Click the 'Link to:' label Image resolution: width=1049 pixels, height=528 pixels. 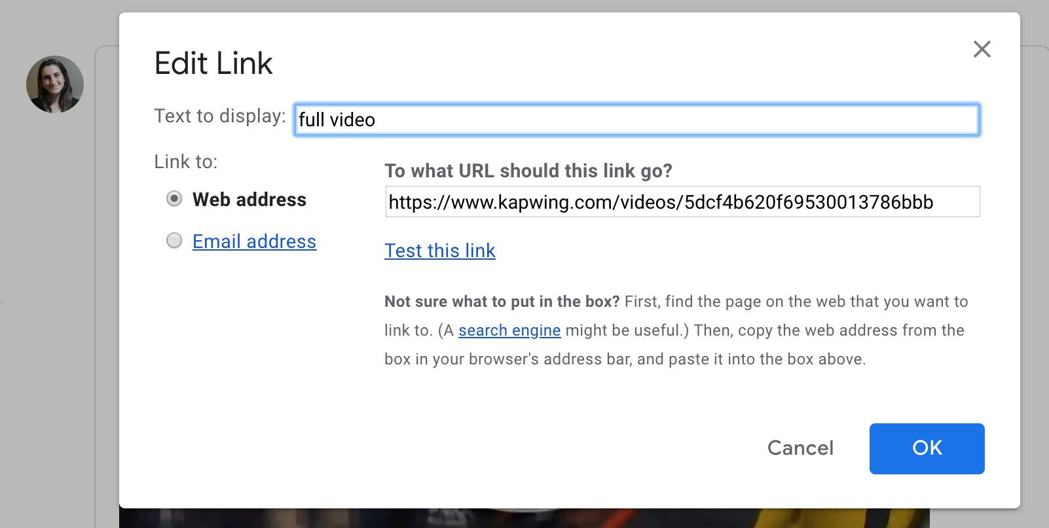coord(185,162)
